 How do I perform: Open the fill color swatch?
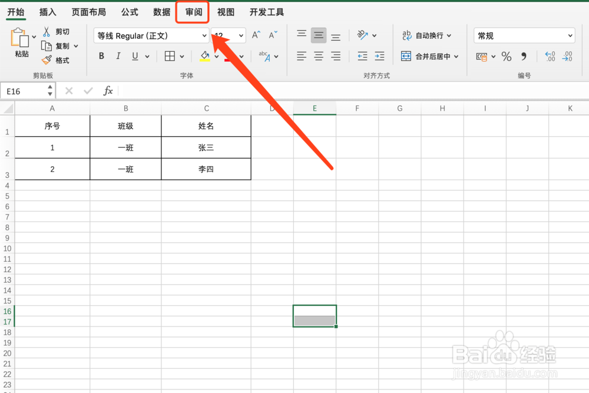point(206,56)
